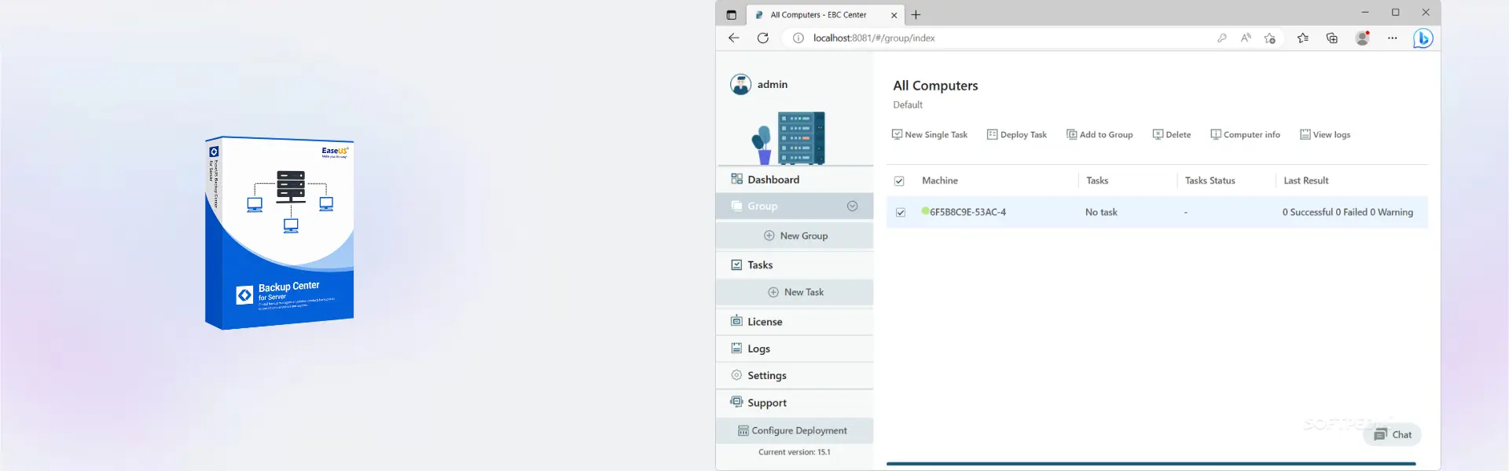The width and height of the screenshot is (1509, 471).
Task: Click the Machine column header
Action: [x=940, y=181]
